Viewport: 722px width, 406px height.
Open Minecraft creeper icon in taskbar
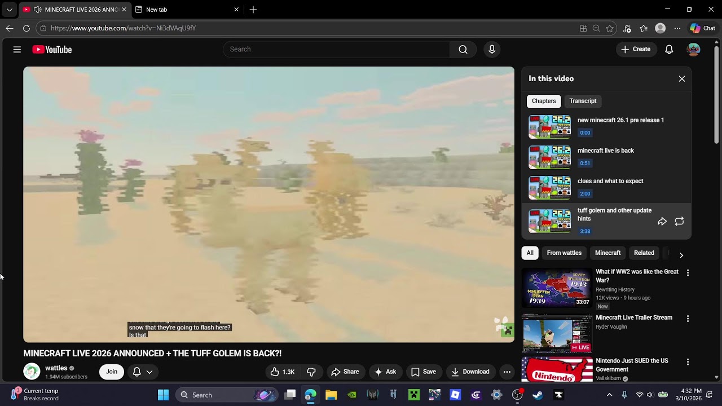click(x=415, y=395)
